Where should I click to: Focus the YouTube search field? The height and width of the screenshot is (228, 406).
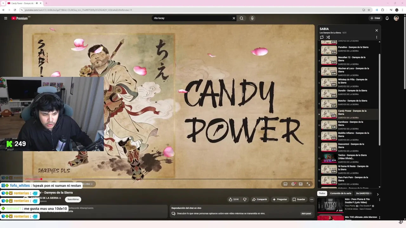[x=192, y=18]
